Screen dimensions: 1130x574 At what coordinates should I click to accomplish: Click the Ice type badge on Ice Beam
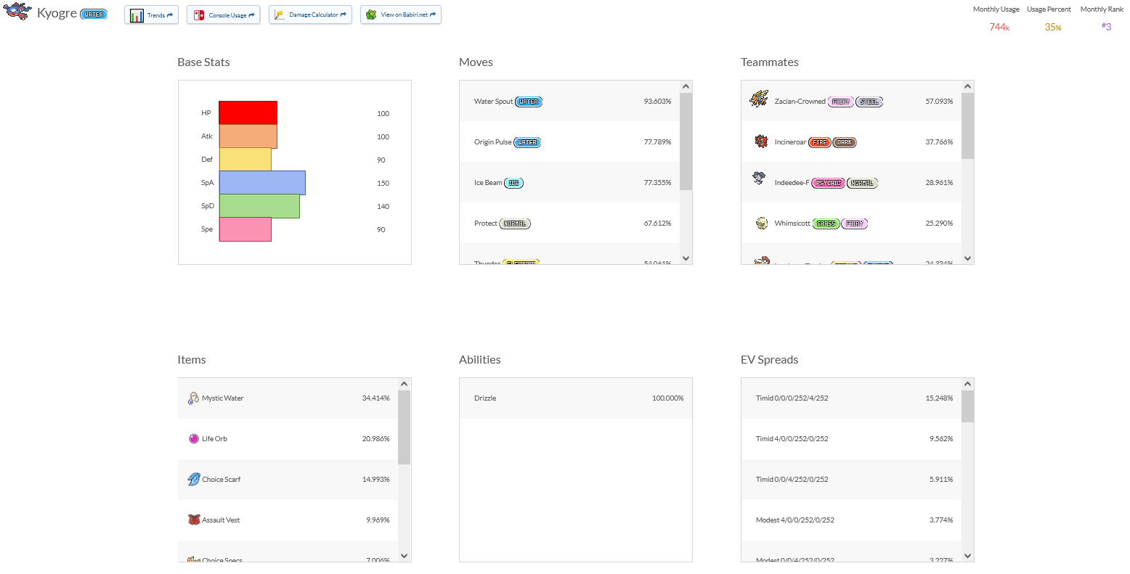point(513,183)
